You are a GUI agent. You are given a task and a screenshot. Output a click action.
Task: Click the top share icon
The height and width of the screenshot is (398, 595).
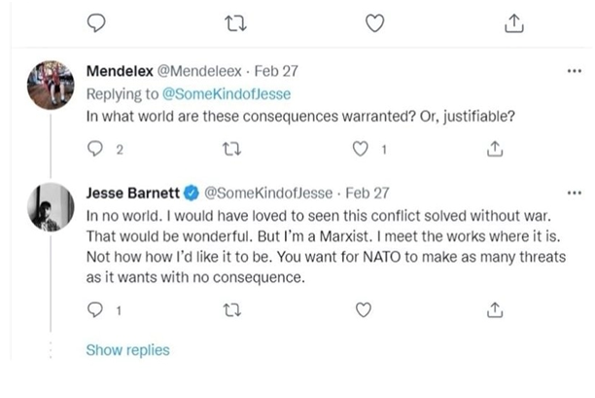[x=514, y=23]
